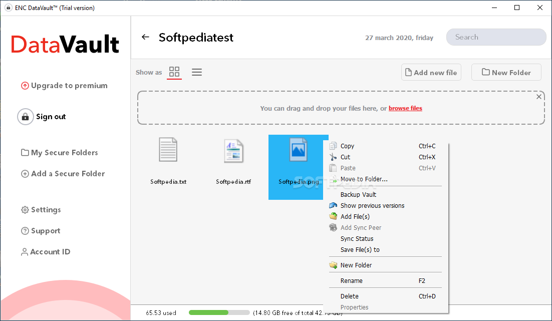Click the 65.53 used status text
This screenshot has height=321, width=552.
161,313
